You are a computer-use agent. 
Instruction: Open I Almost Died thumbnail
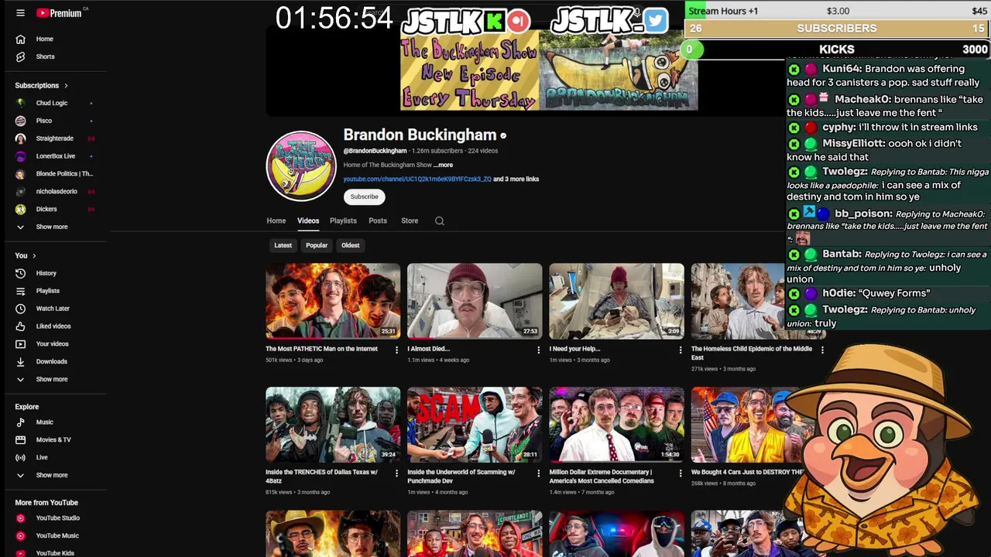[x=475, y=301]
